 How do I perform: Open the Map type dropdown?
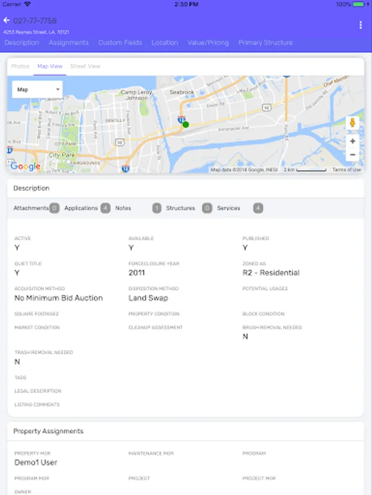[x=37, y=89]
